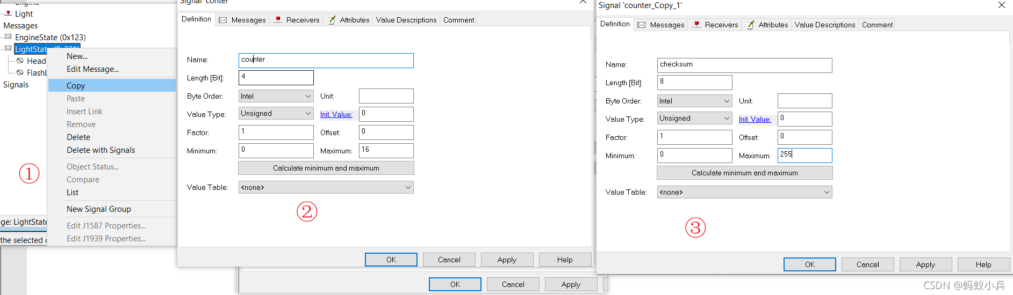Click Messages tab envelope icon in counter dialog
The width and height of the screenshot is (1013, 295).
223,20
